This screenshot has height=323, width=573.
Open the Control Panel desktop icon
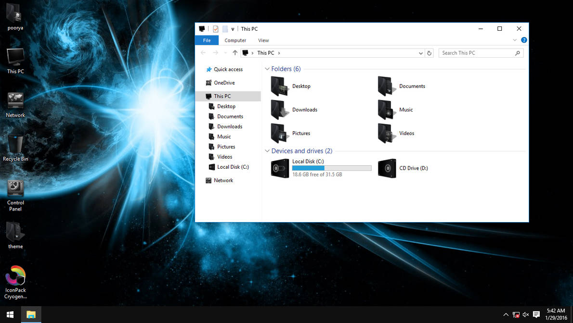pyautogui.click(x=15, y=187)
